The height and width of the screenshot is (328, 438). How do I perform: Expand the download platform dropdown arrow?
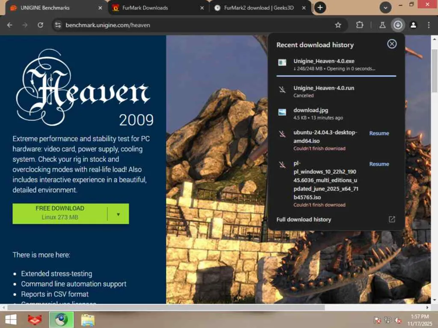pos(118,214)
